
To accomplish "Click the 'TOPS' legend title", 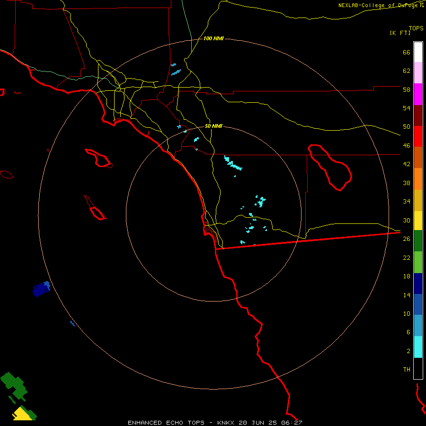I will (416, 28).
